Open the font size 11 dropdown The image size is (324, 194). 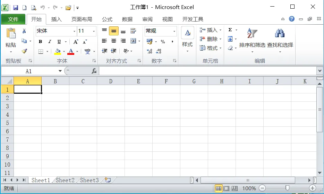click(x=94, y=31)
